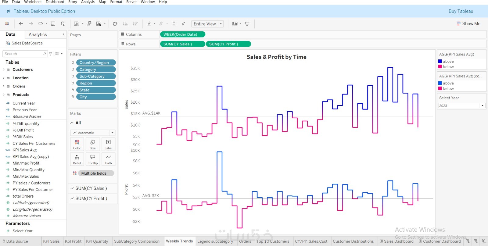Click the Sub-Category filter pill
The width and height of the screenshot is (488, 246).
pyautogui.click(x=96, y=76)
